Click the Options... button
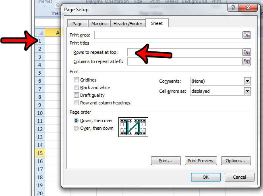 (x=236, y=161)
